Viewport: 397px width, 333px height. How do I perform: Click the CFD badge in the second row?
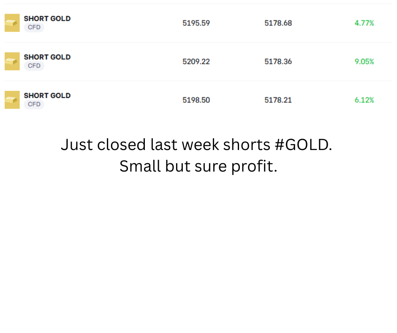34,66
